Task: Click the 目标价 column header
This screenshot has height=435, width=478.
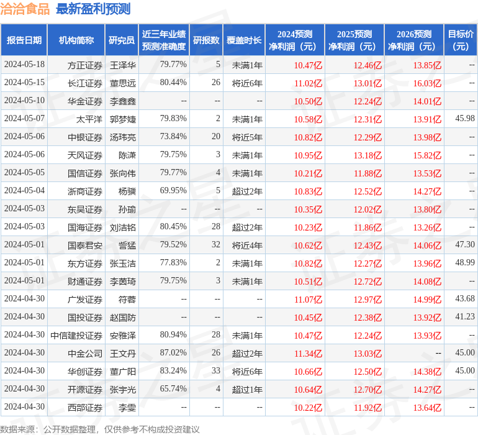Action: (x=461, y=40)
